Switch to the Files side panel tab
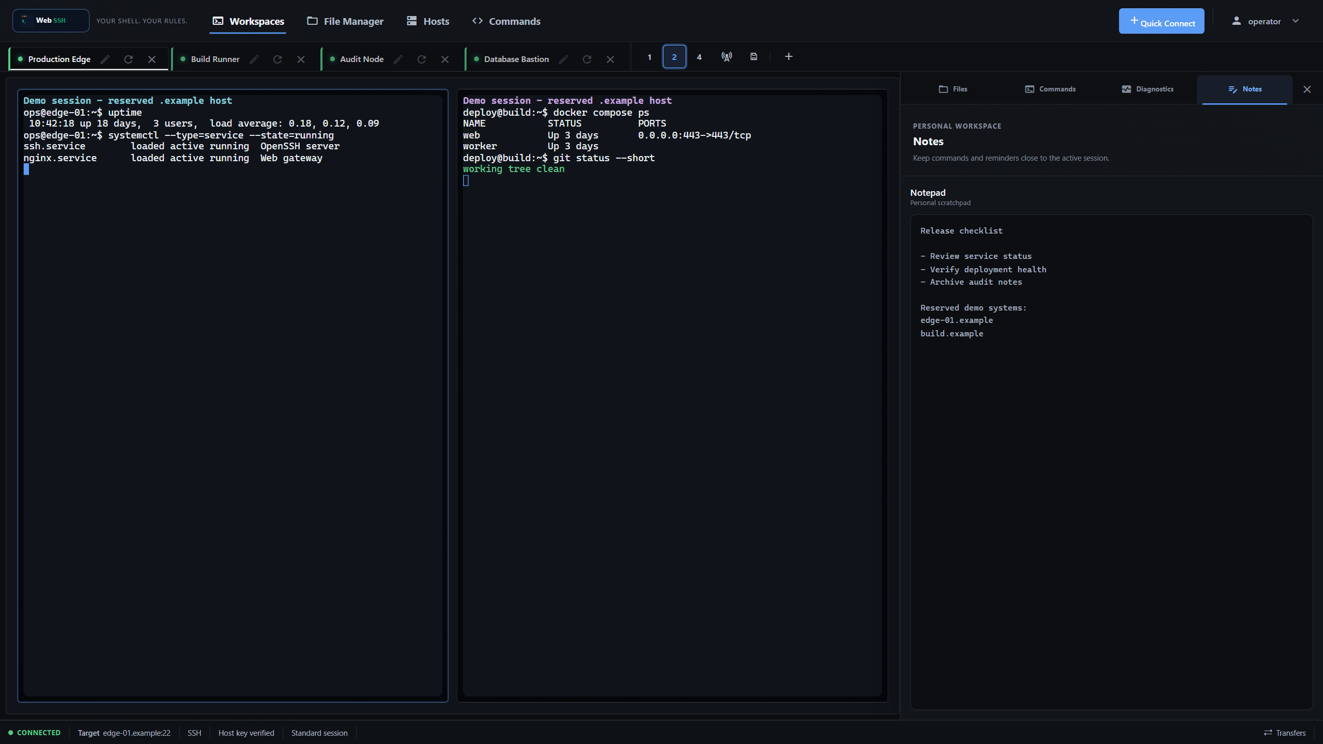This screenshot has height=744, width=1323. tap(953, 89)
